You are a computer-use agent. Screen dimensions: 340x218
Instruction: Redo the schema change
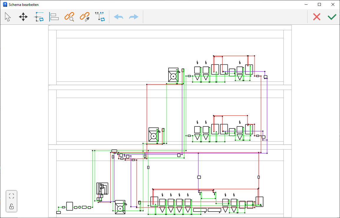[x=133, y=17]
